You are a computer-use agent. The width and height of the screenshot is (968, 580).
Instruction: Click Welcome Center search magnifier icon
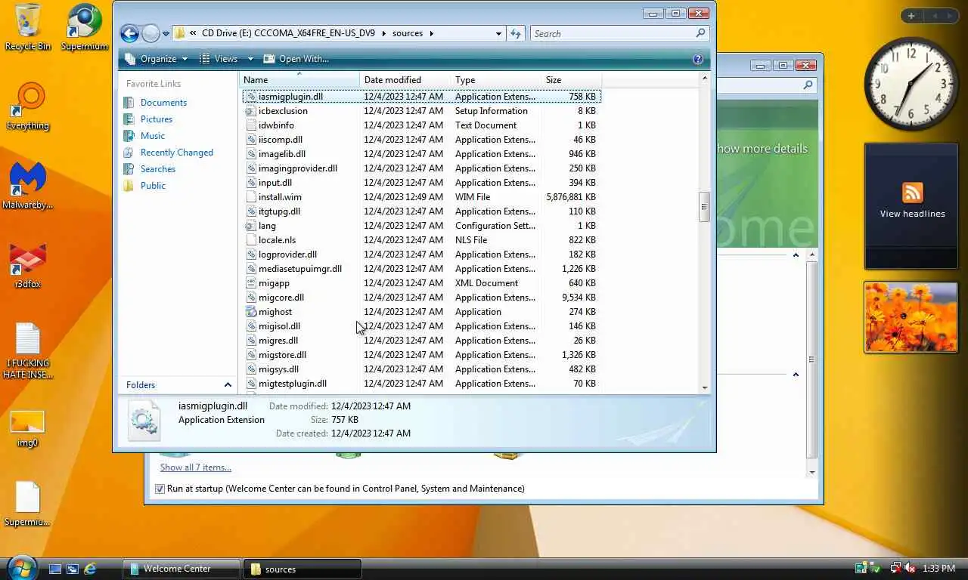click(x=808, y=85)
